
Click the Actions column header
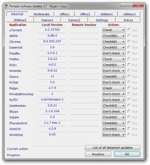113,25
